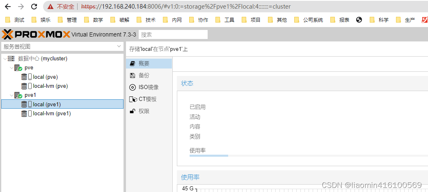The width and height of the screenshot is (428, 192).
Task: Open the 内网 bookmark folder
Action: click(x=172, y=20)
